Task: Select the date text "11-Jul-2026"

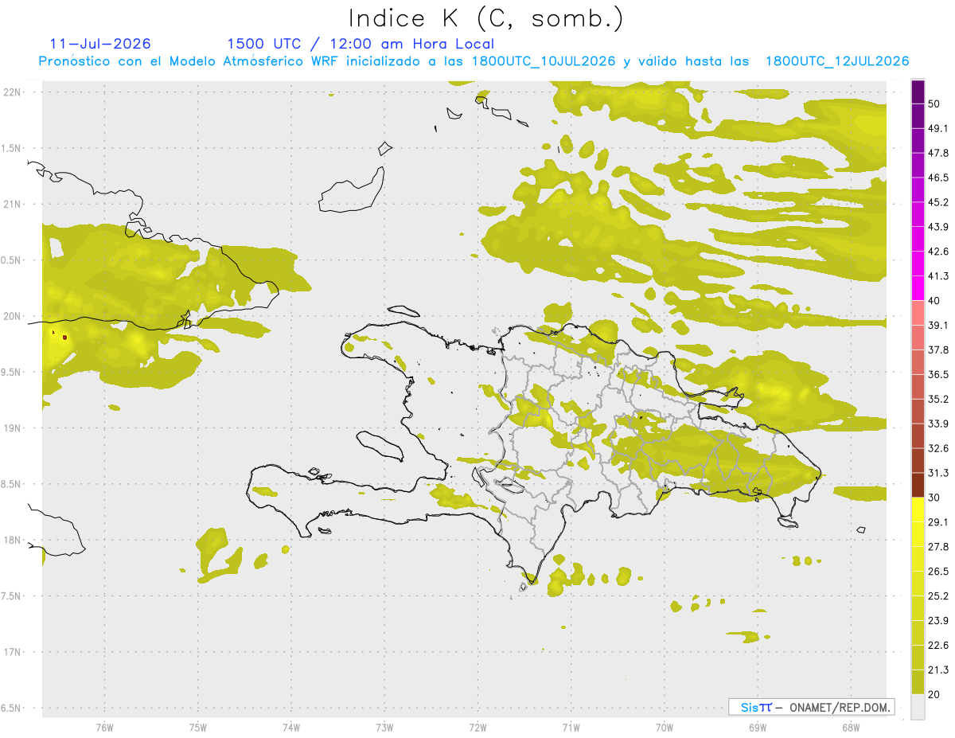Action: pyautogui.click(x=100, y=44)
